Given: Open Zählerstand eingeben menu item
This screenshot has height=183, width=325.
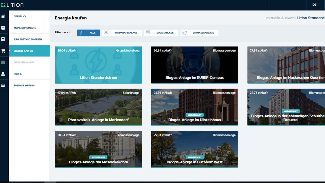Looking at the screenshot, I should [x=29, y=39].
